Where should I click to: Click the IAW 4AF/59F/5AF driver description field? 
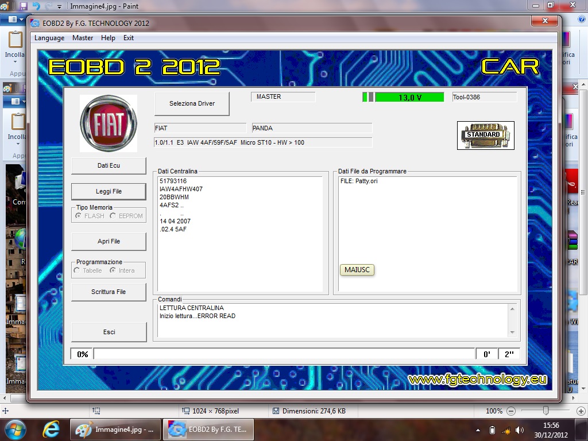pos(263,142)
